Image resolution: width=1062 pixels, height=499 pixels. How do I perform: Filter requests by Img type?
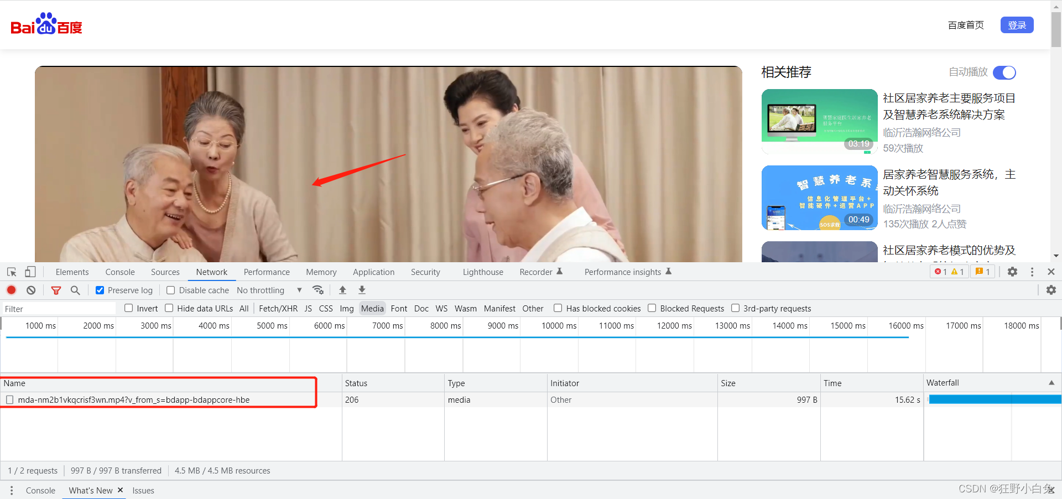tap(347, 308)
